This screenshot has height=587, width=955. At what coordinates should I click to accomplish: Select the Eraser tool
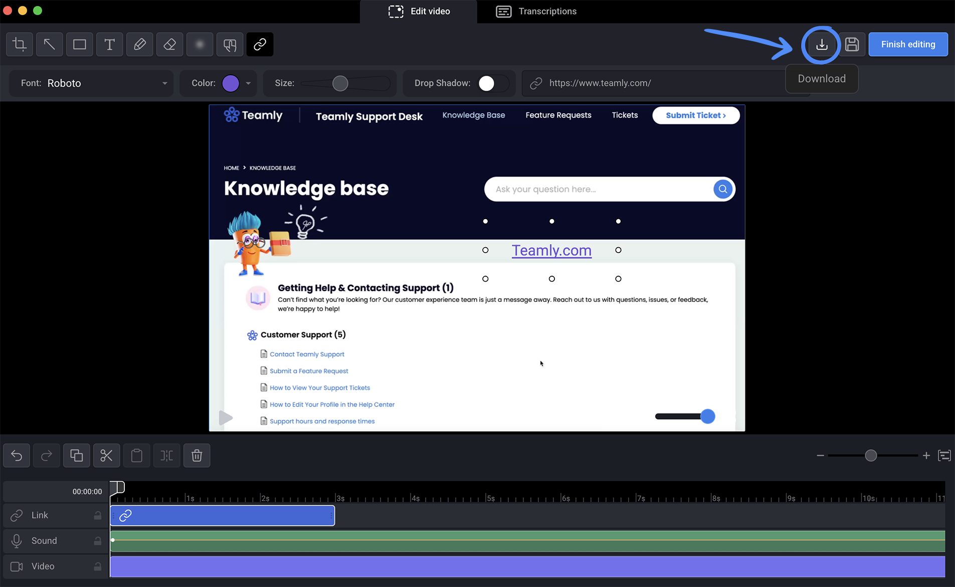169,44
